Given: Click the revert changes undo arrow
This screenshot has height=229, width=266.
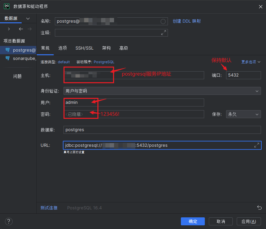Looking at the screenshot, I should click(x=259, y=208).
